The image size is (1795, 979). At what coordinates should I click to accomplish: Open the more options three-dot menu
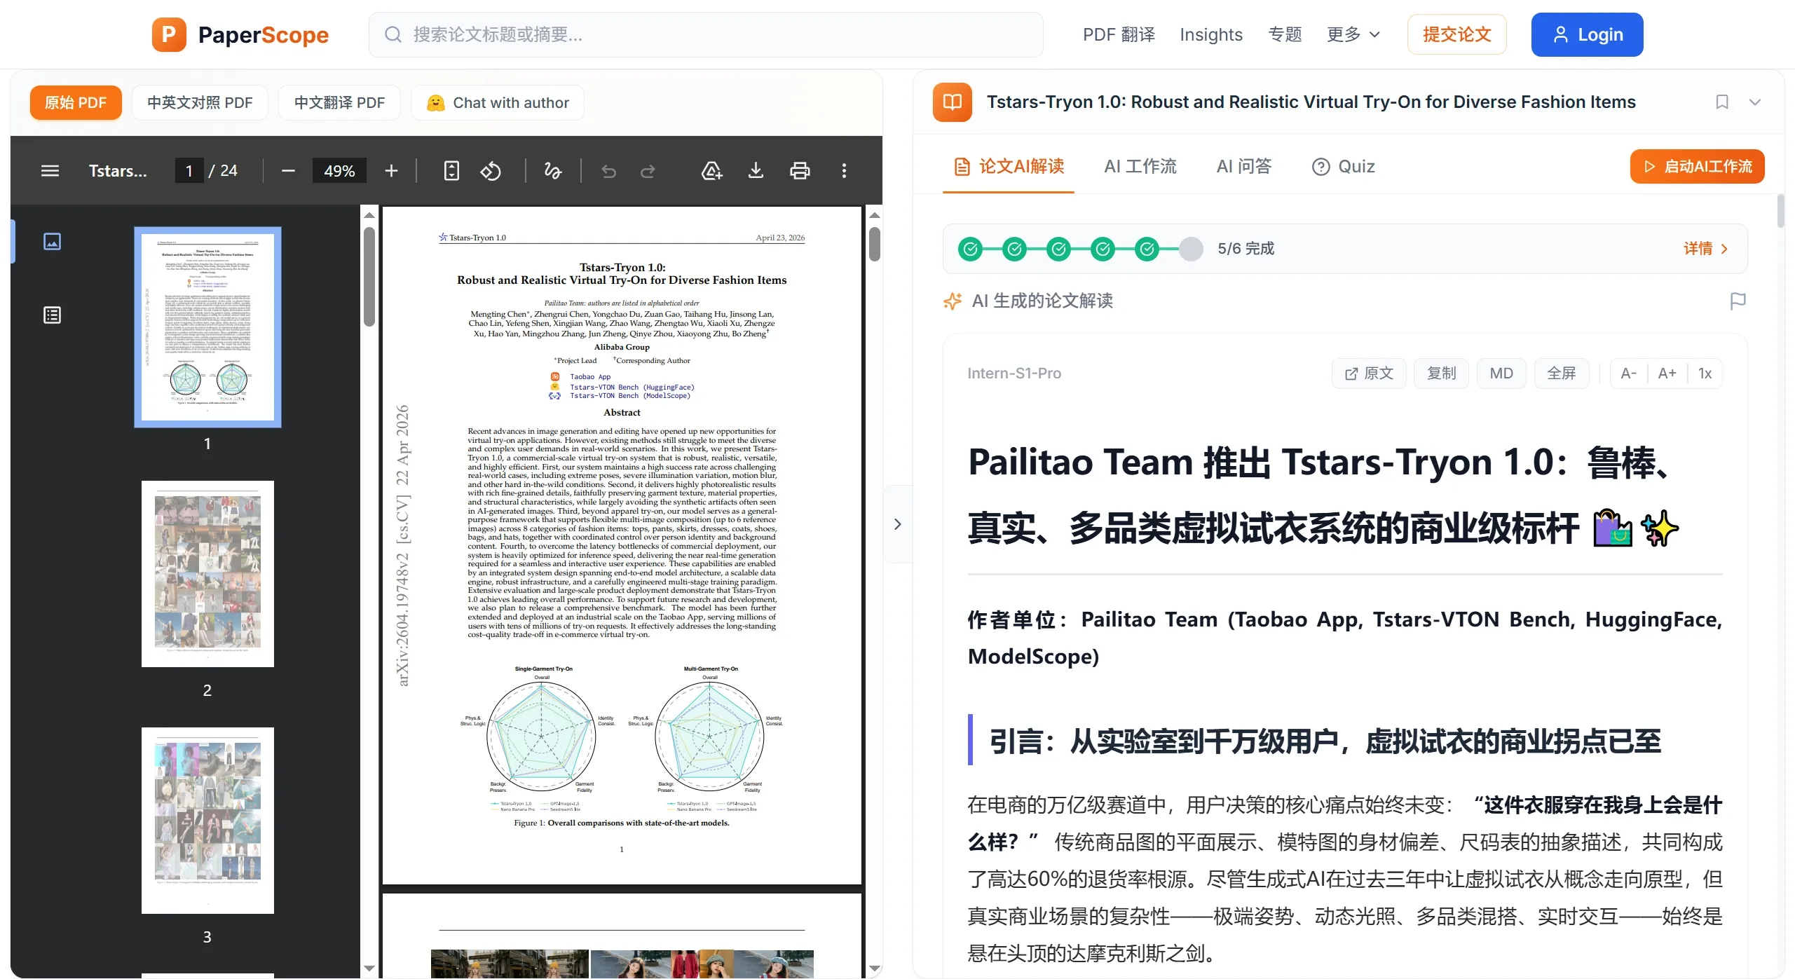[x=845, y=170]
